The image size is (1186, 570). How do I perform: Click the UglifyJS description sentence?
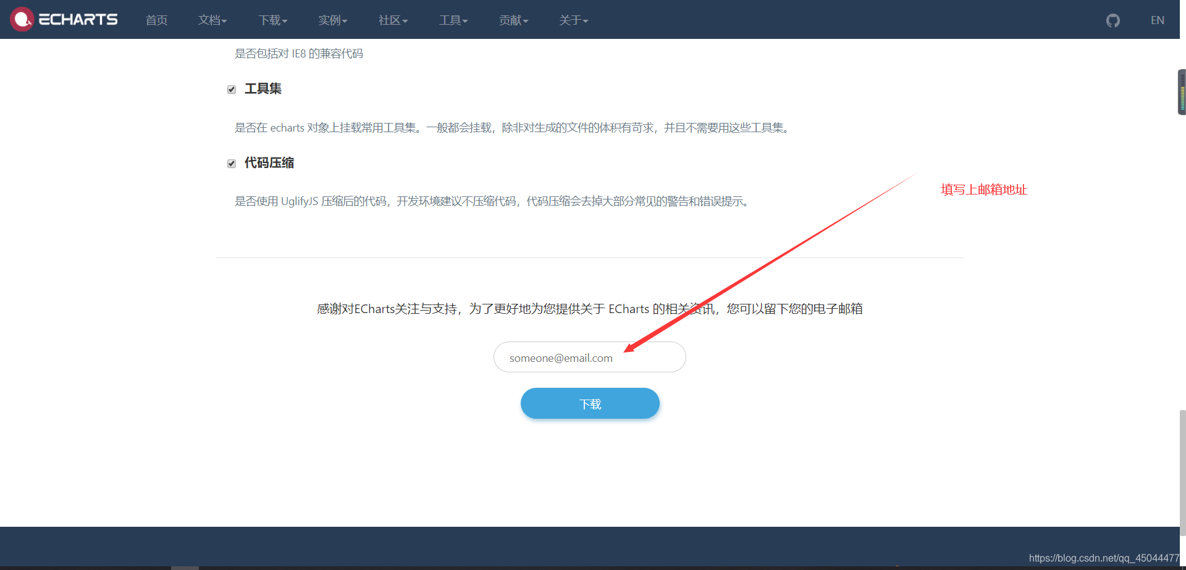(493, 201)
